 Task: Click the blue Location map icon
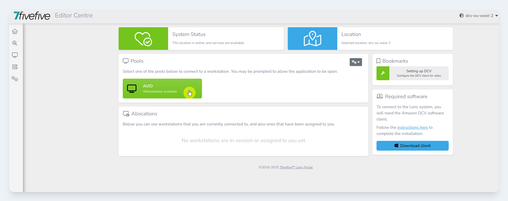click(312, 39)
